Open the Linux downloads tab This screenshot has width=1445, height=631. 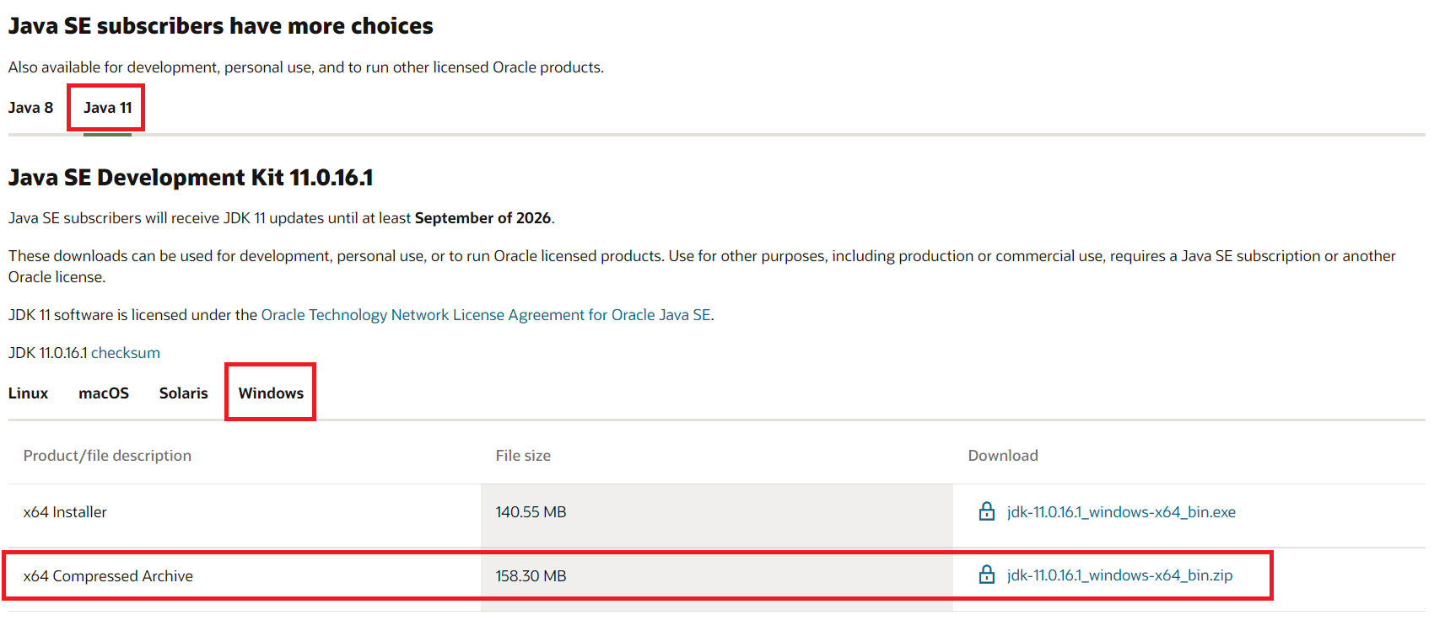(x=28, y=393)
